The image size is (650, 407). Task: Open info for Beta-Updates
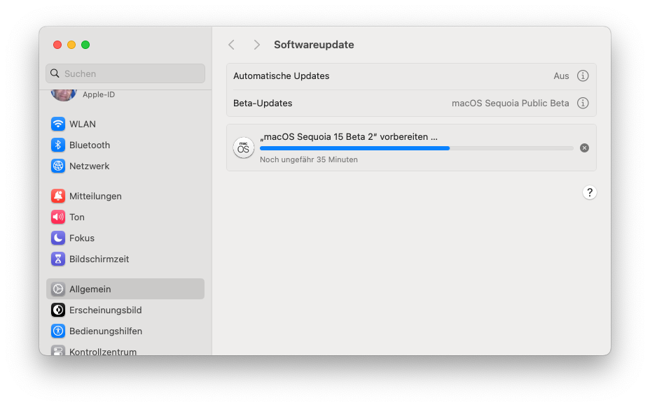point(583,103)
